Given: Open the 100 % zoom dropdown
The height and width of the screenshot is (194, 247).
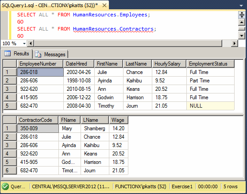Looking at the screenshot, I should coord(24,43).
